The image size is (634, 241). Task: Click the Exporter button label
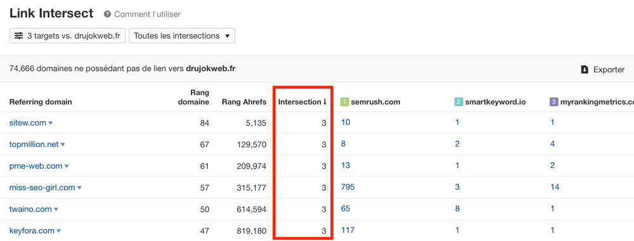(609, 70)
